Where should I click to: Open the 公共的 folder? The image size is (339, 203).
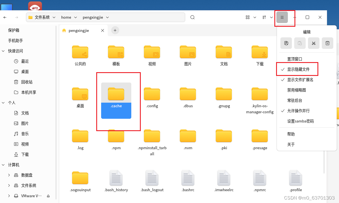[80, 55]
